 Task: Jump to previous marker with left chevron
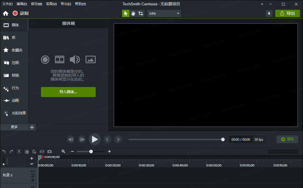107,139
